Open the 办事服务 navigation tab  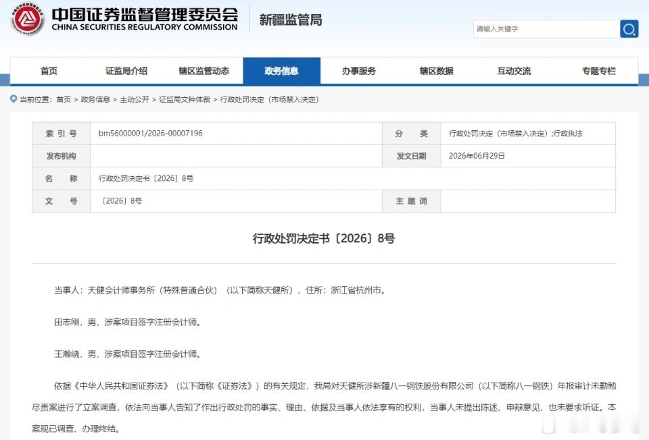[x=359, y=71]
